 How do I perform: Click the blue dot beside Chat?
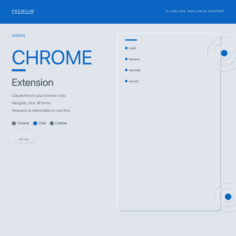click(x=35, y=124)
